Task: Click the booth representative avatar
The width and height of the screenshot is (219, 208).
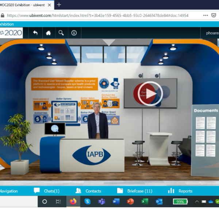Action: 98,120
